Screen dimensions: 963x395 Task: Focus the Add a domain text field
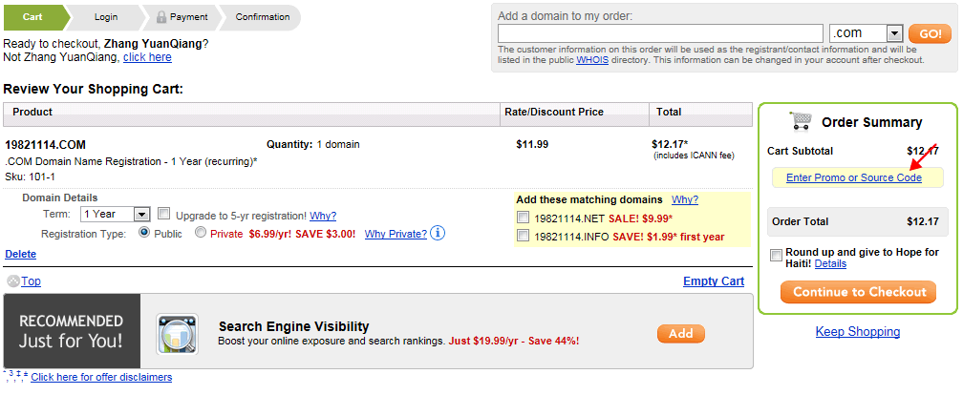tap(660, 33)
